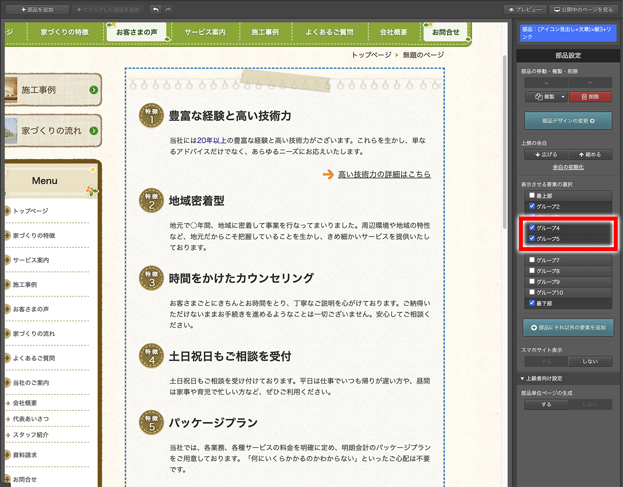This screenshot has width=623, height=487.
Task: Open the 複製 dropdown arrow
Action: 563,97
